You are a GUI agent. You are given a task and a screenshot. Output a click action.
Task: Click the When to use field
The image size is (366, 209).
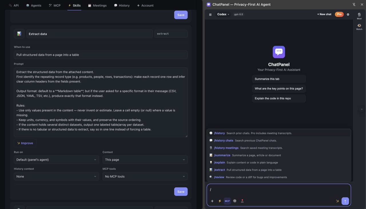pyautogui.click(x=101, y=55)
